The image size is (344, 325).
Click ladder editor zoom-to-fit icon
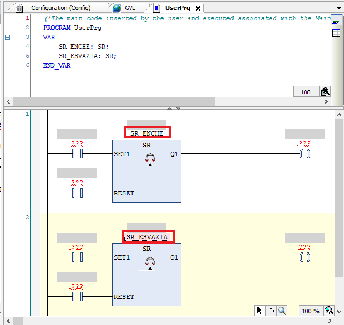pos(329,311)
